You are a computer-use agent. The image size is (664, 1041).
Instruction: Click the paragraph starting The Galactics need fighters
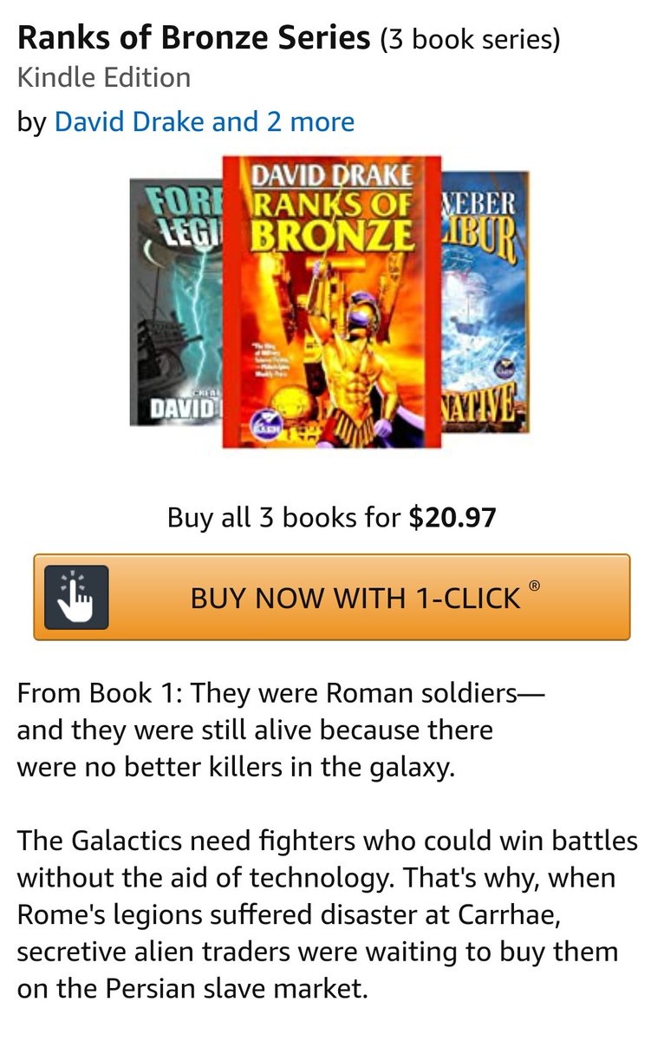coord(328,914)
